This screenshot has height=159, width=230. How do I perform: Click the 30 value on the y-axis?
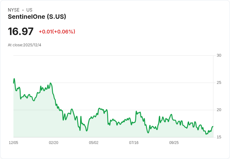[219, 55]
